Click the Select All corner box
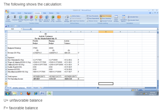The height and width of the screenshot is (110, 165). 6,32
